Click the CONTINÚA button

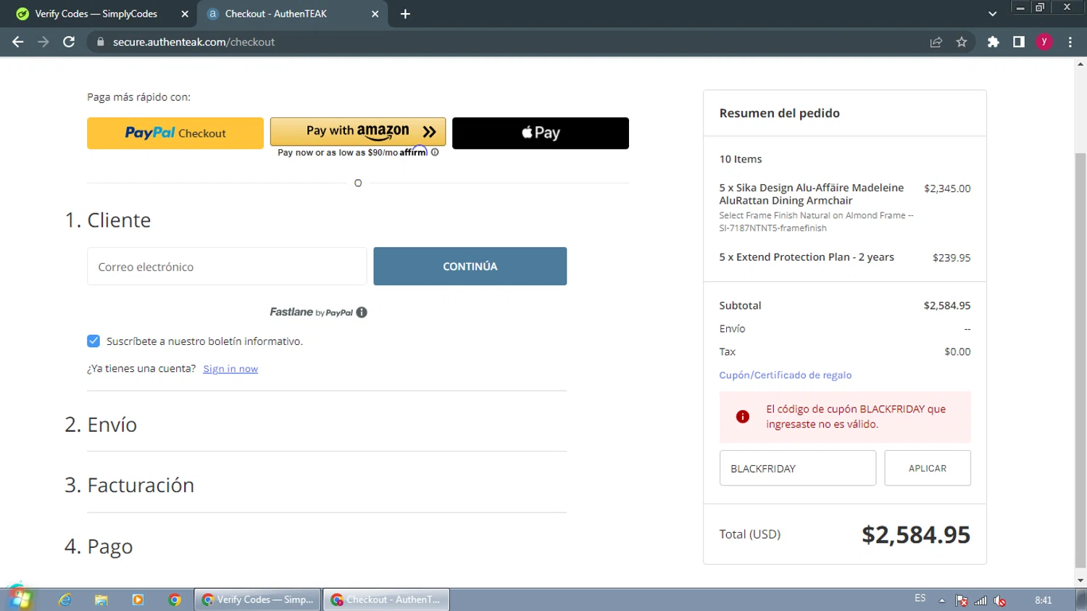[470, 266]
